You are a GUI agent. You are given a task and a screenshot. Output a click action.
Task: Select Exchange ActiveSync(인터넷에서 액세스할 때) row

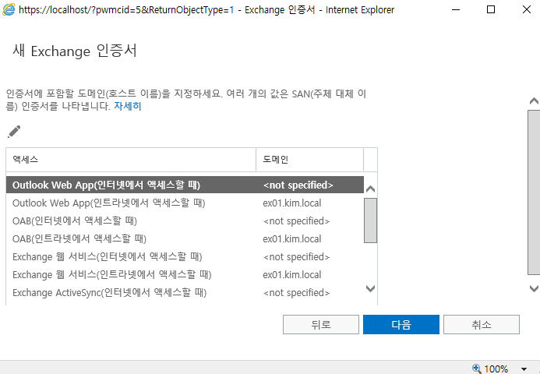(x=185, y=292)
